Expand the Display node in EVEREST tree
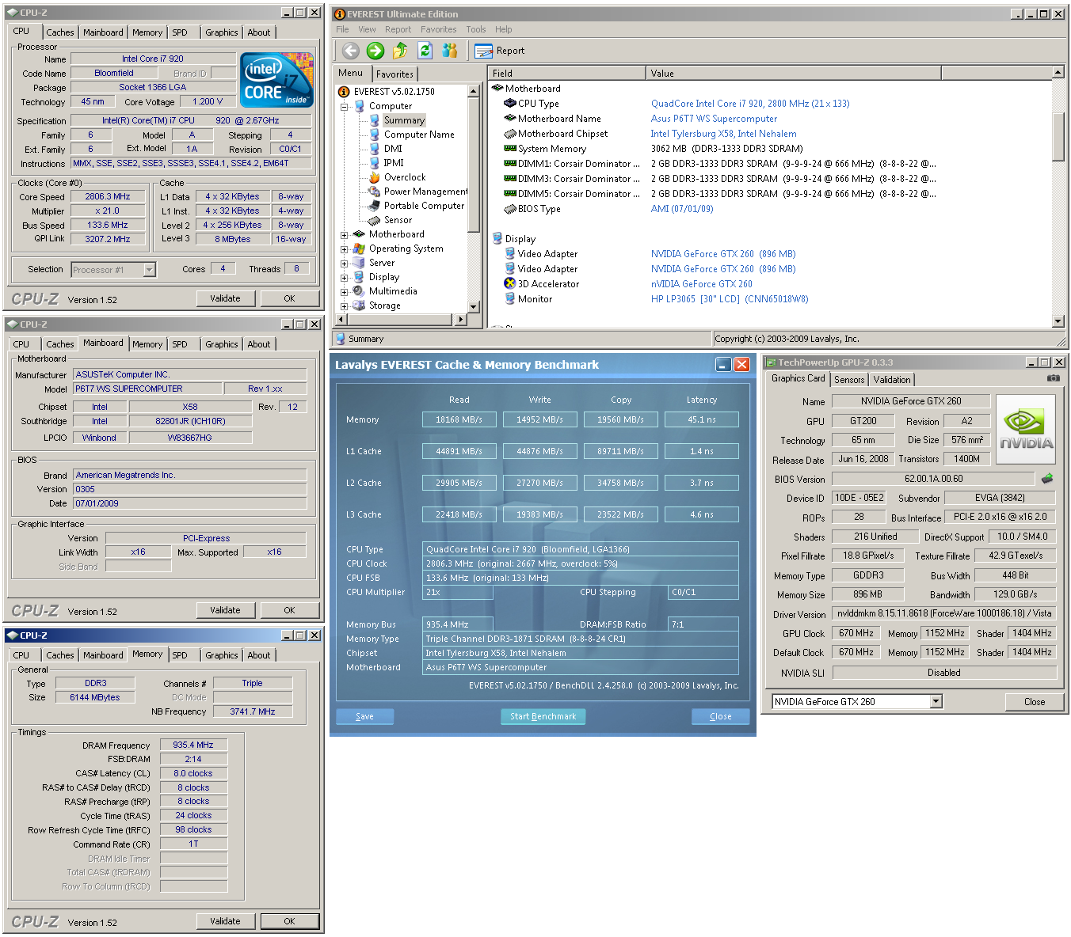The height and width of the screenshot is (937, 1071). [345, 278]
